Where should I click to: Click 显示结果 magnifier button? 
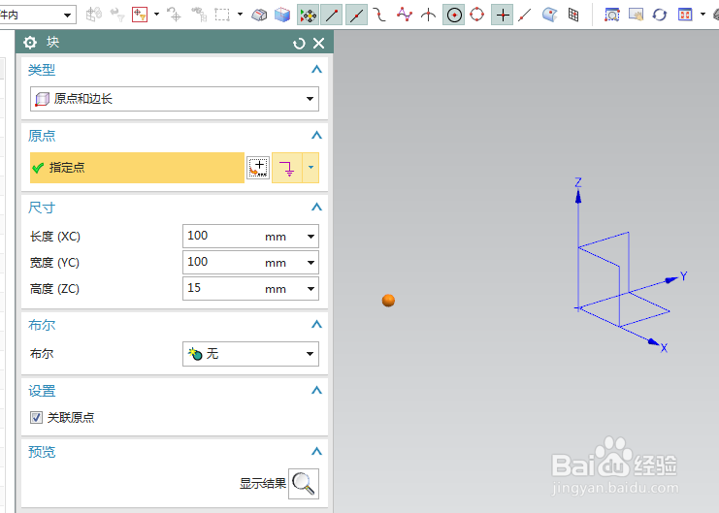(304, 484)
